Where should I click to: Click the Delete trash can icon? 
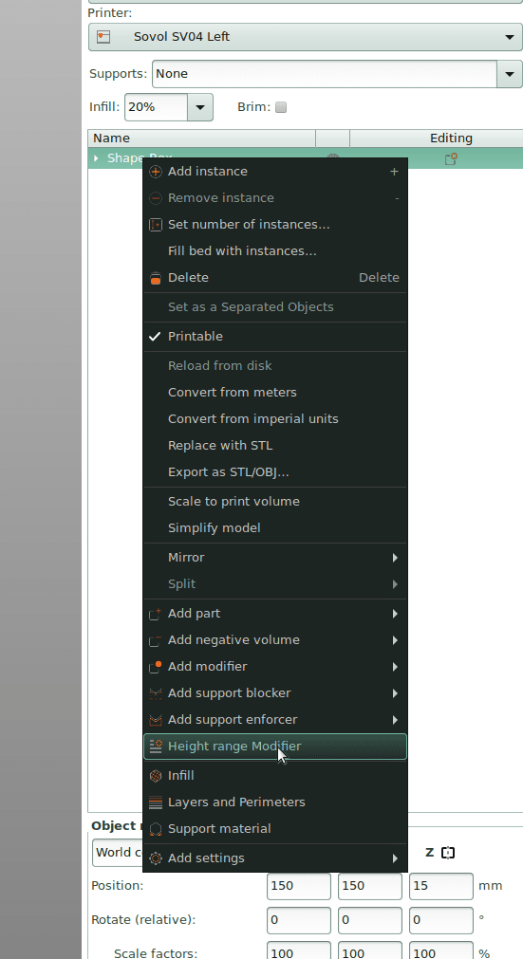tap(156, 278)
